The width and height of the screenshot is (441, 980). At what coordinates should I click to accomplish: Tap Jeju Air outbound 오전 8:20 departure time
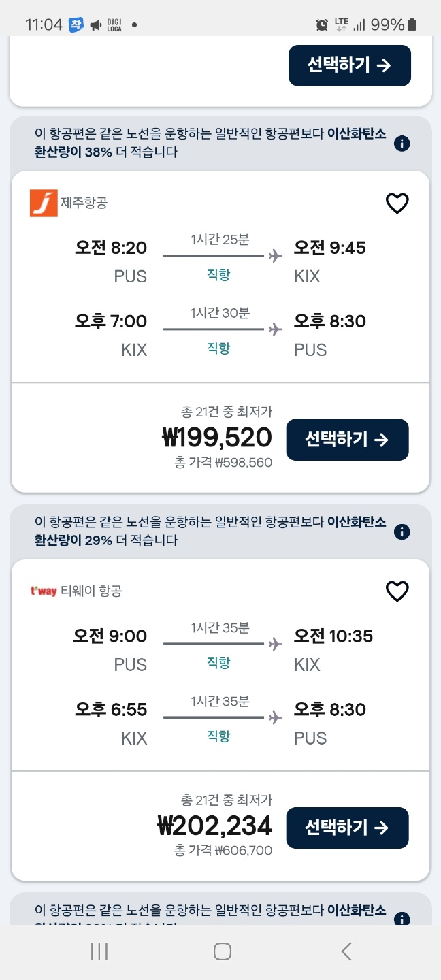[x=111, y=248]
